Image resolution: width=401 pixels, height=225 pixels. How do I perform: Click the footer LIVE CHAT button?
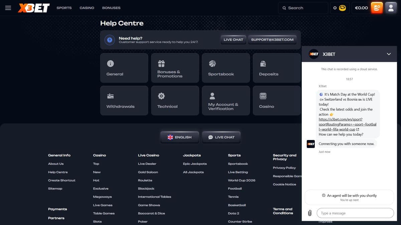221,137
